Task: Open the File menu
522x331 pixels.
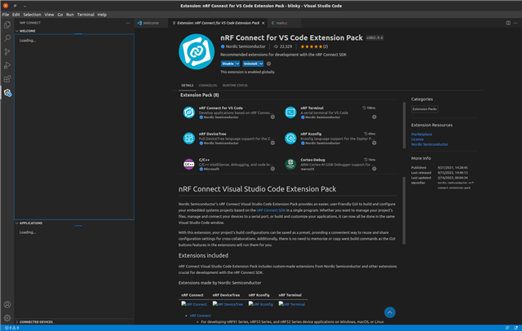Action: point(6,15)
